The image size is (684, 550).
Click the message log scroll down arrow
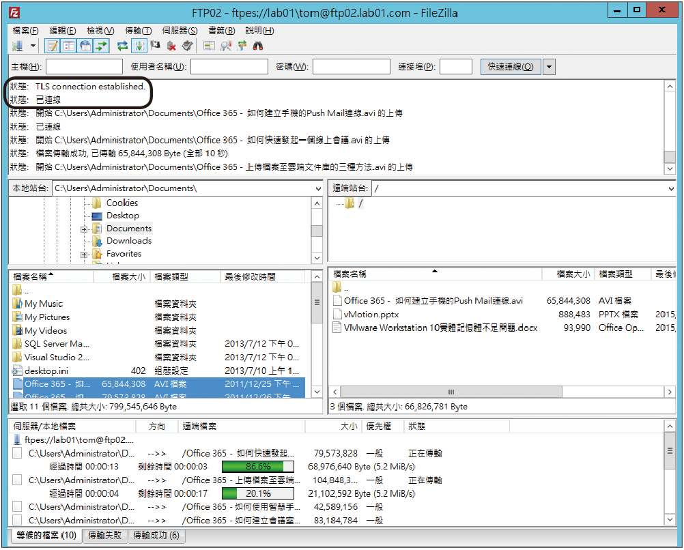(x=670, y=169)
